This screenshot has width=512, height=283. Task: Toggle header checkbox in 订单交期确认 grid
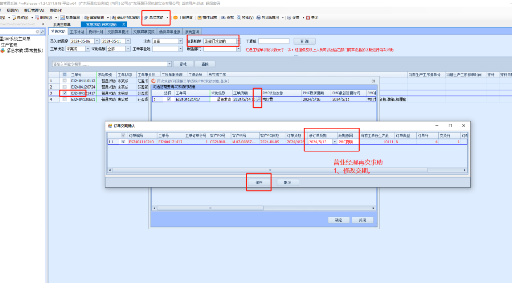123,136
